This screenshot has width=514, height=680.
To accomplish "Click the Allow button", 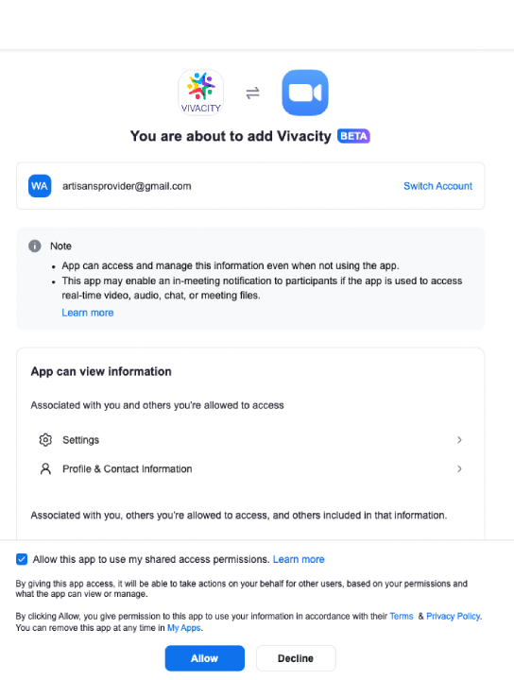I will tap(205, 658).
